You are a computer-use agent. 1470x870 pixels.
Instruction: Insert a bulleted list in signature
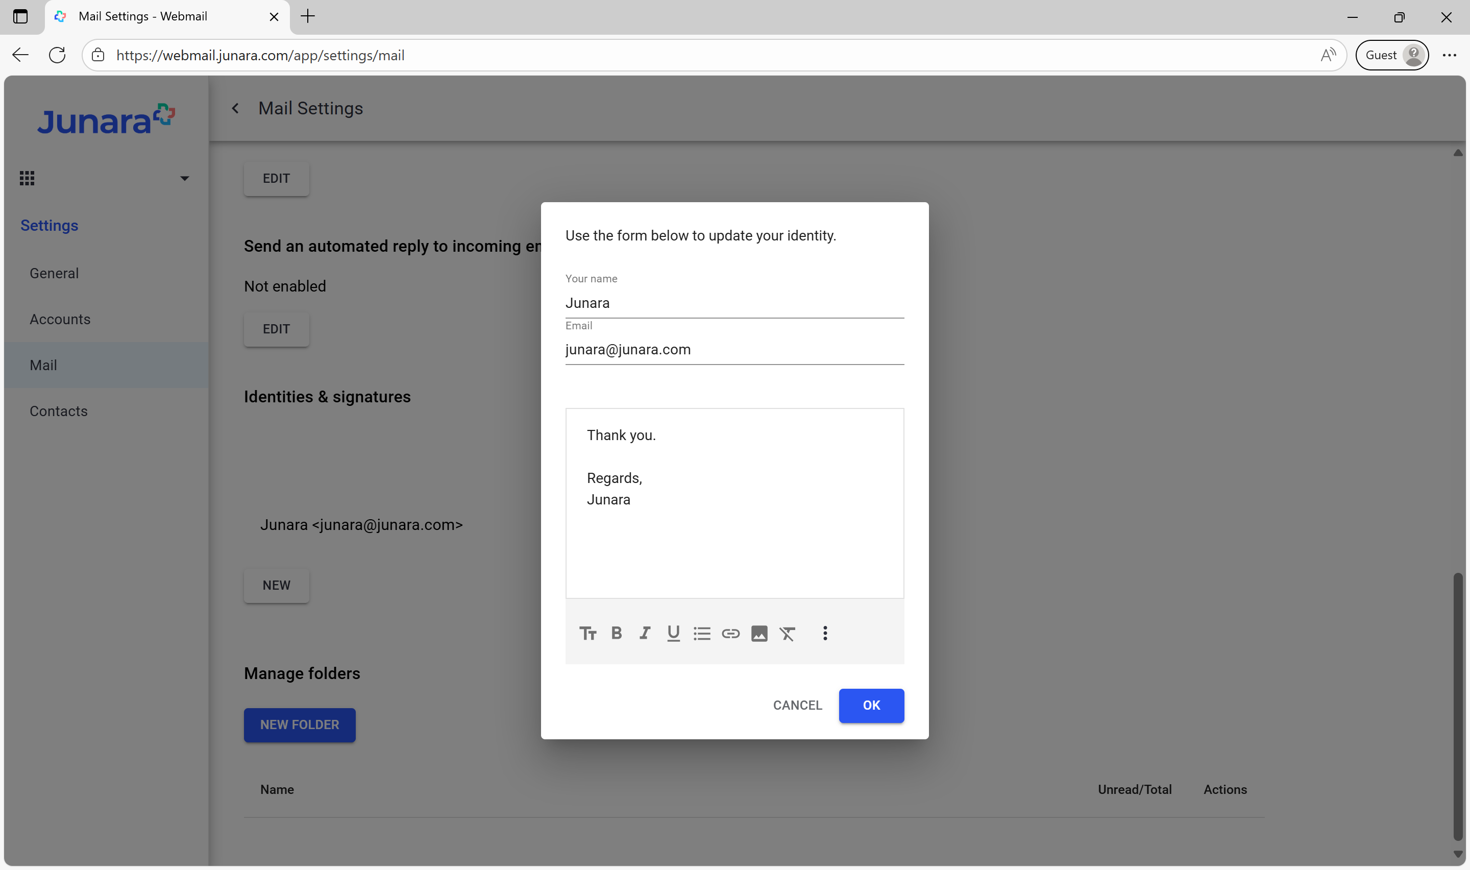tap(702, 633)
